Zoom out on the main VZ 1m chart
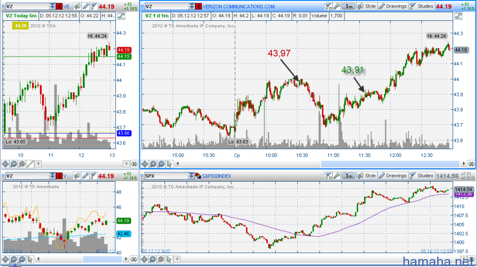477x267 pixels. click(161, 164)
